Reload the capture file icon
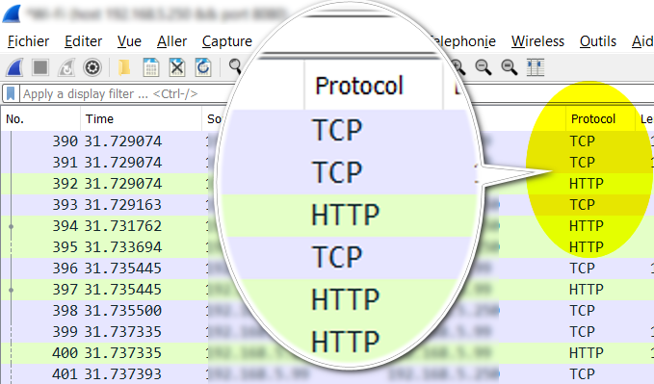 (x=203, y=67)
